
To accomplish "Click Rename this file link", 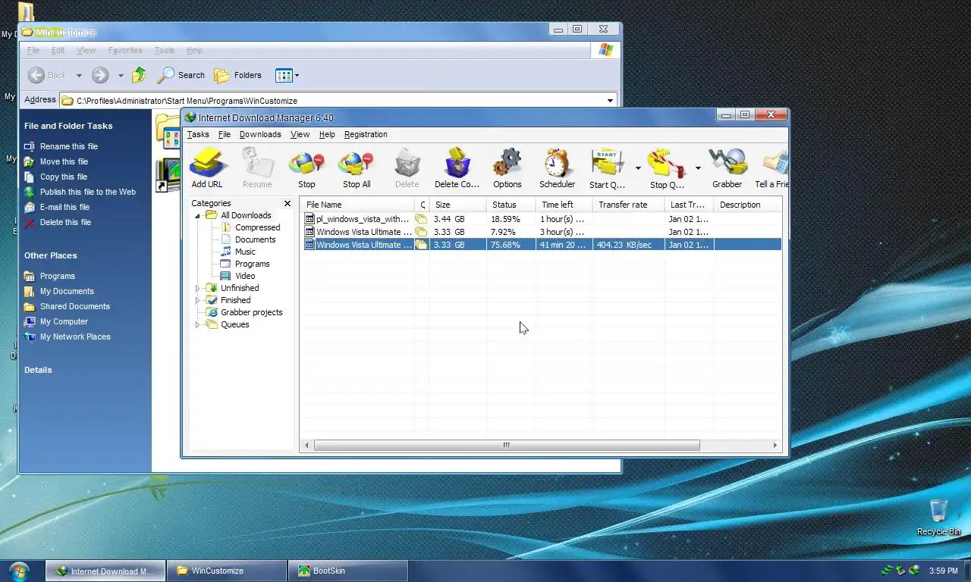I will click(69, 146).
